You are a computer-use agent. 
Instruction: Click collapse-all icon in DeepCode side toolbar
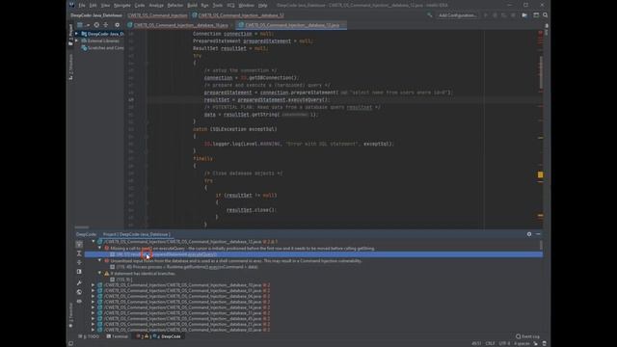(x=79, y=262)
